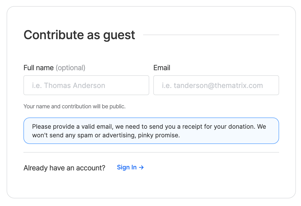Image resolution: width=301 pixels, height=206 pixels.
Task: Select the Contribute as guest heading
Action: [x=79, y=35]
